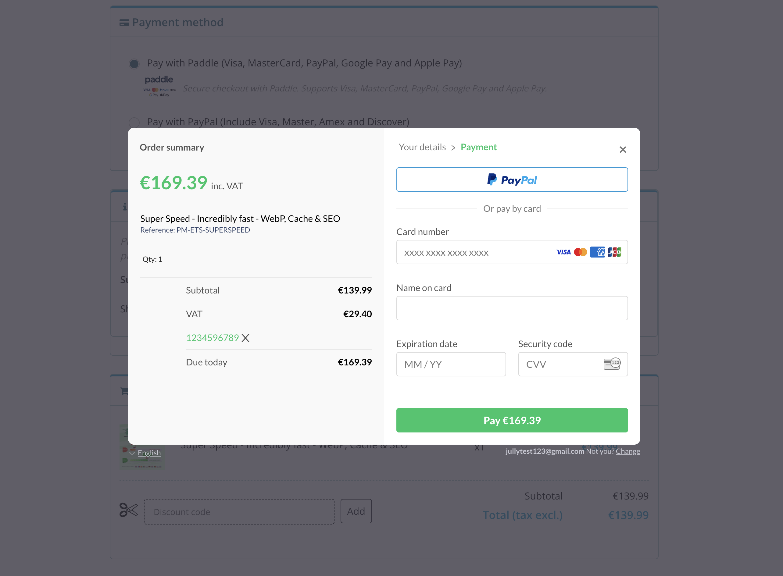Select Pay with Paddle radio option
The height and width of the screenshot is (576, 783).
[134, 64]
